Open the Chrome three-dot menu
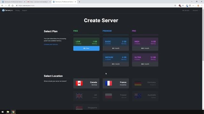The width and height of the screenshot is (204, 114). tap(202, 6)
